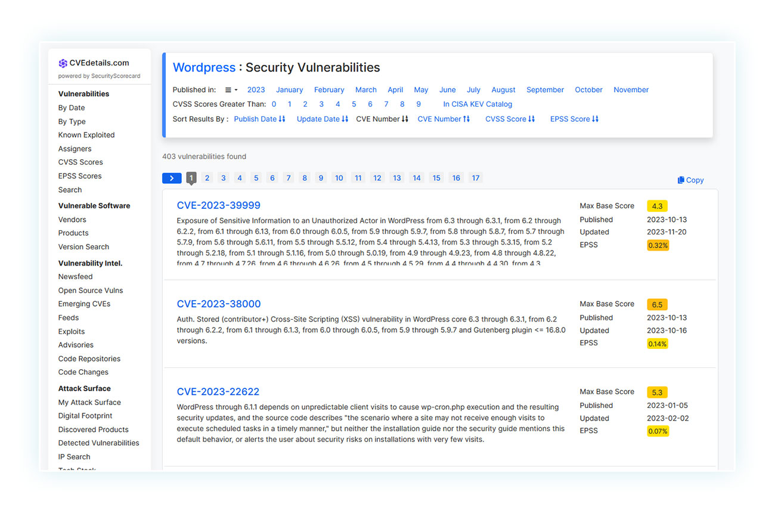Image resolution: width=775 pixels, height=513 pixels.
Task: Show In CISA KEV Catalog entries
Action: (478, 104)
